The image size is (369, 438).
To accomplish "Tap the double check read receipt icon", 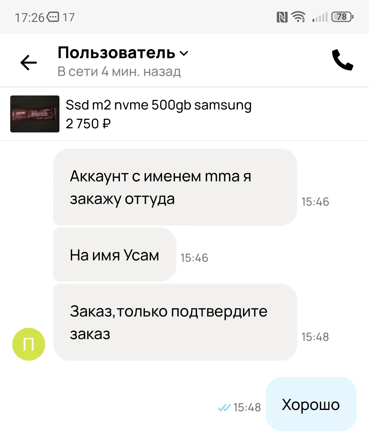I will (224, 408).
